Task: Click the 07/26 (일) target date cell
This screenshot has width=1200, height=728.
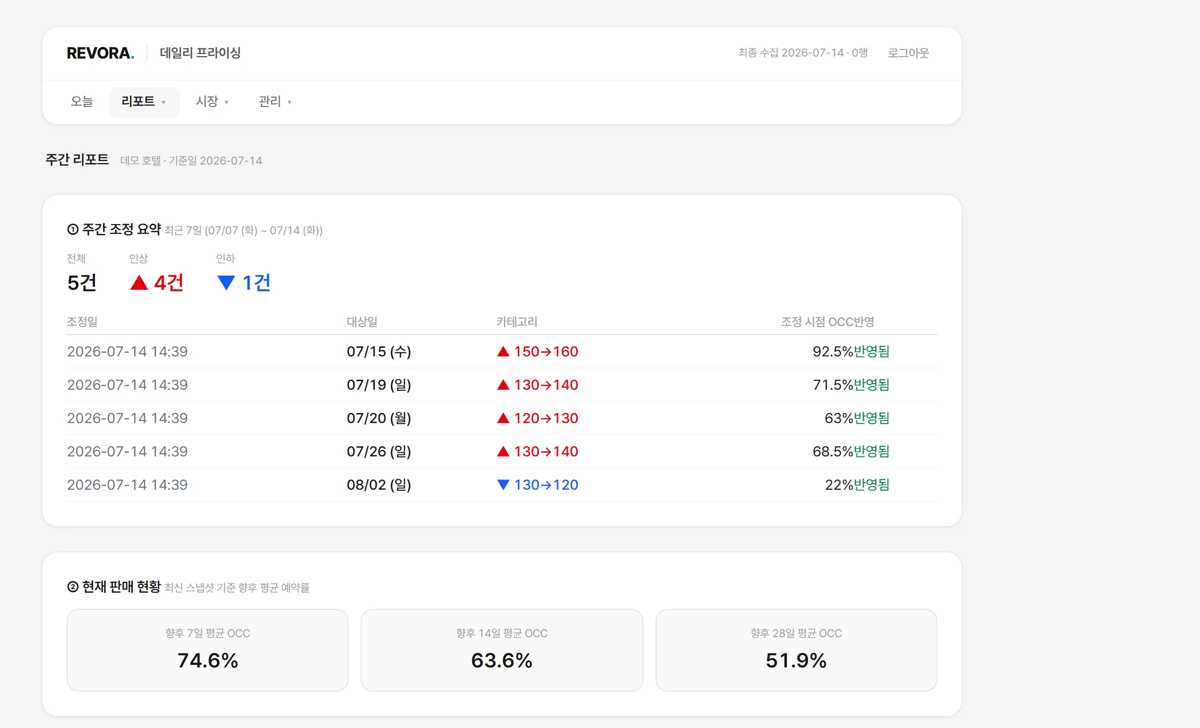Action: click(x=379, y=451)
